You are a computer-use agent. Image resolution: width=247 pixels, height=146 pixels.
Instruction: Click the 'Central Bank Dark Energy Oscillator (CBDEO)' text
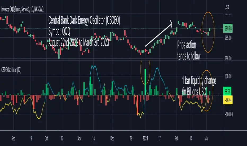coord(84,20)
